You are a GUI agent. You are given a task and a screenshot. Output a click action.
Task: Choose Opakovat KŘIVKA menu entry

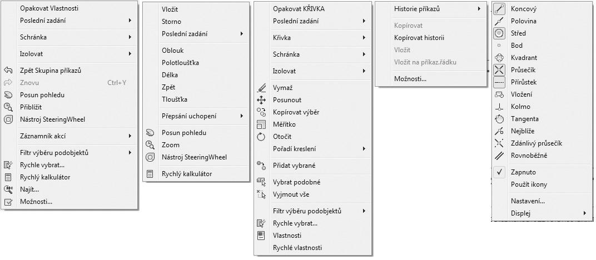pos(299,9)
